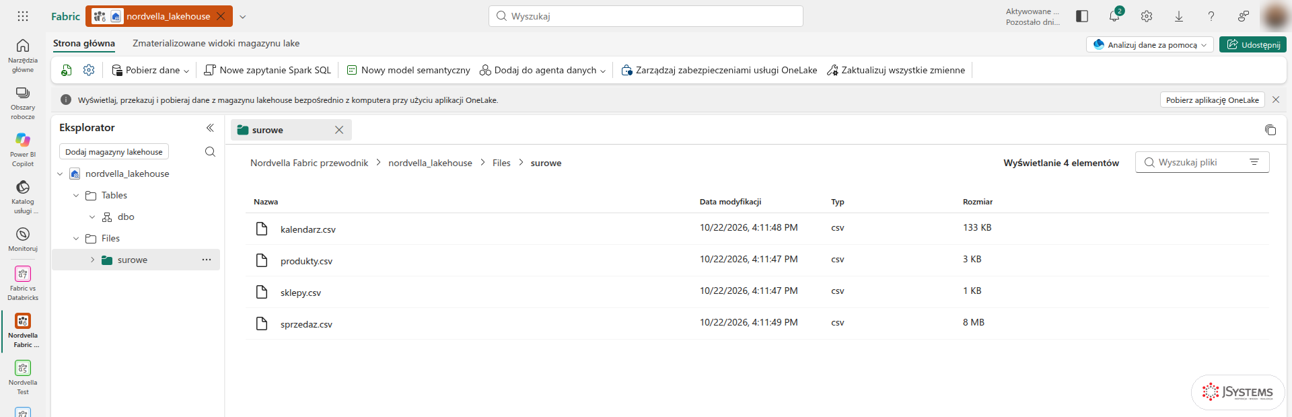Open Obszary robocze workspaces icon
This screenshot has width=1292, height=417.
click(23, 93)
